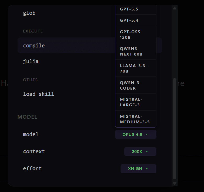The height and width of the screenshot is (192, 204).
Task: Choose GPT-OSS 120B model option
Action: (136, 35)
